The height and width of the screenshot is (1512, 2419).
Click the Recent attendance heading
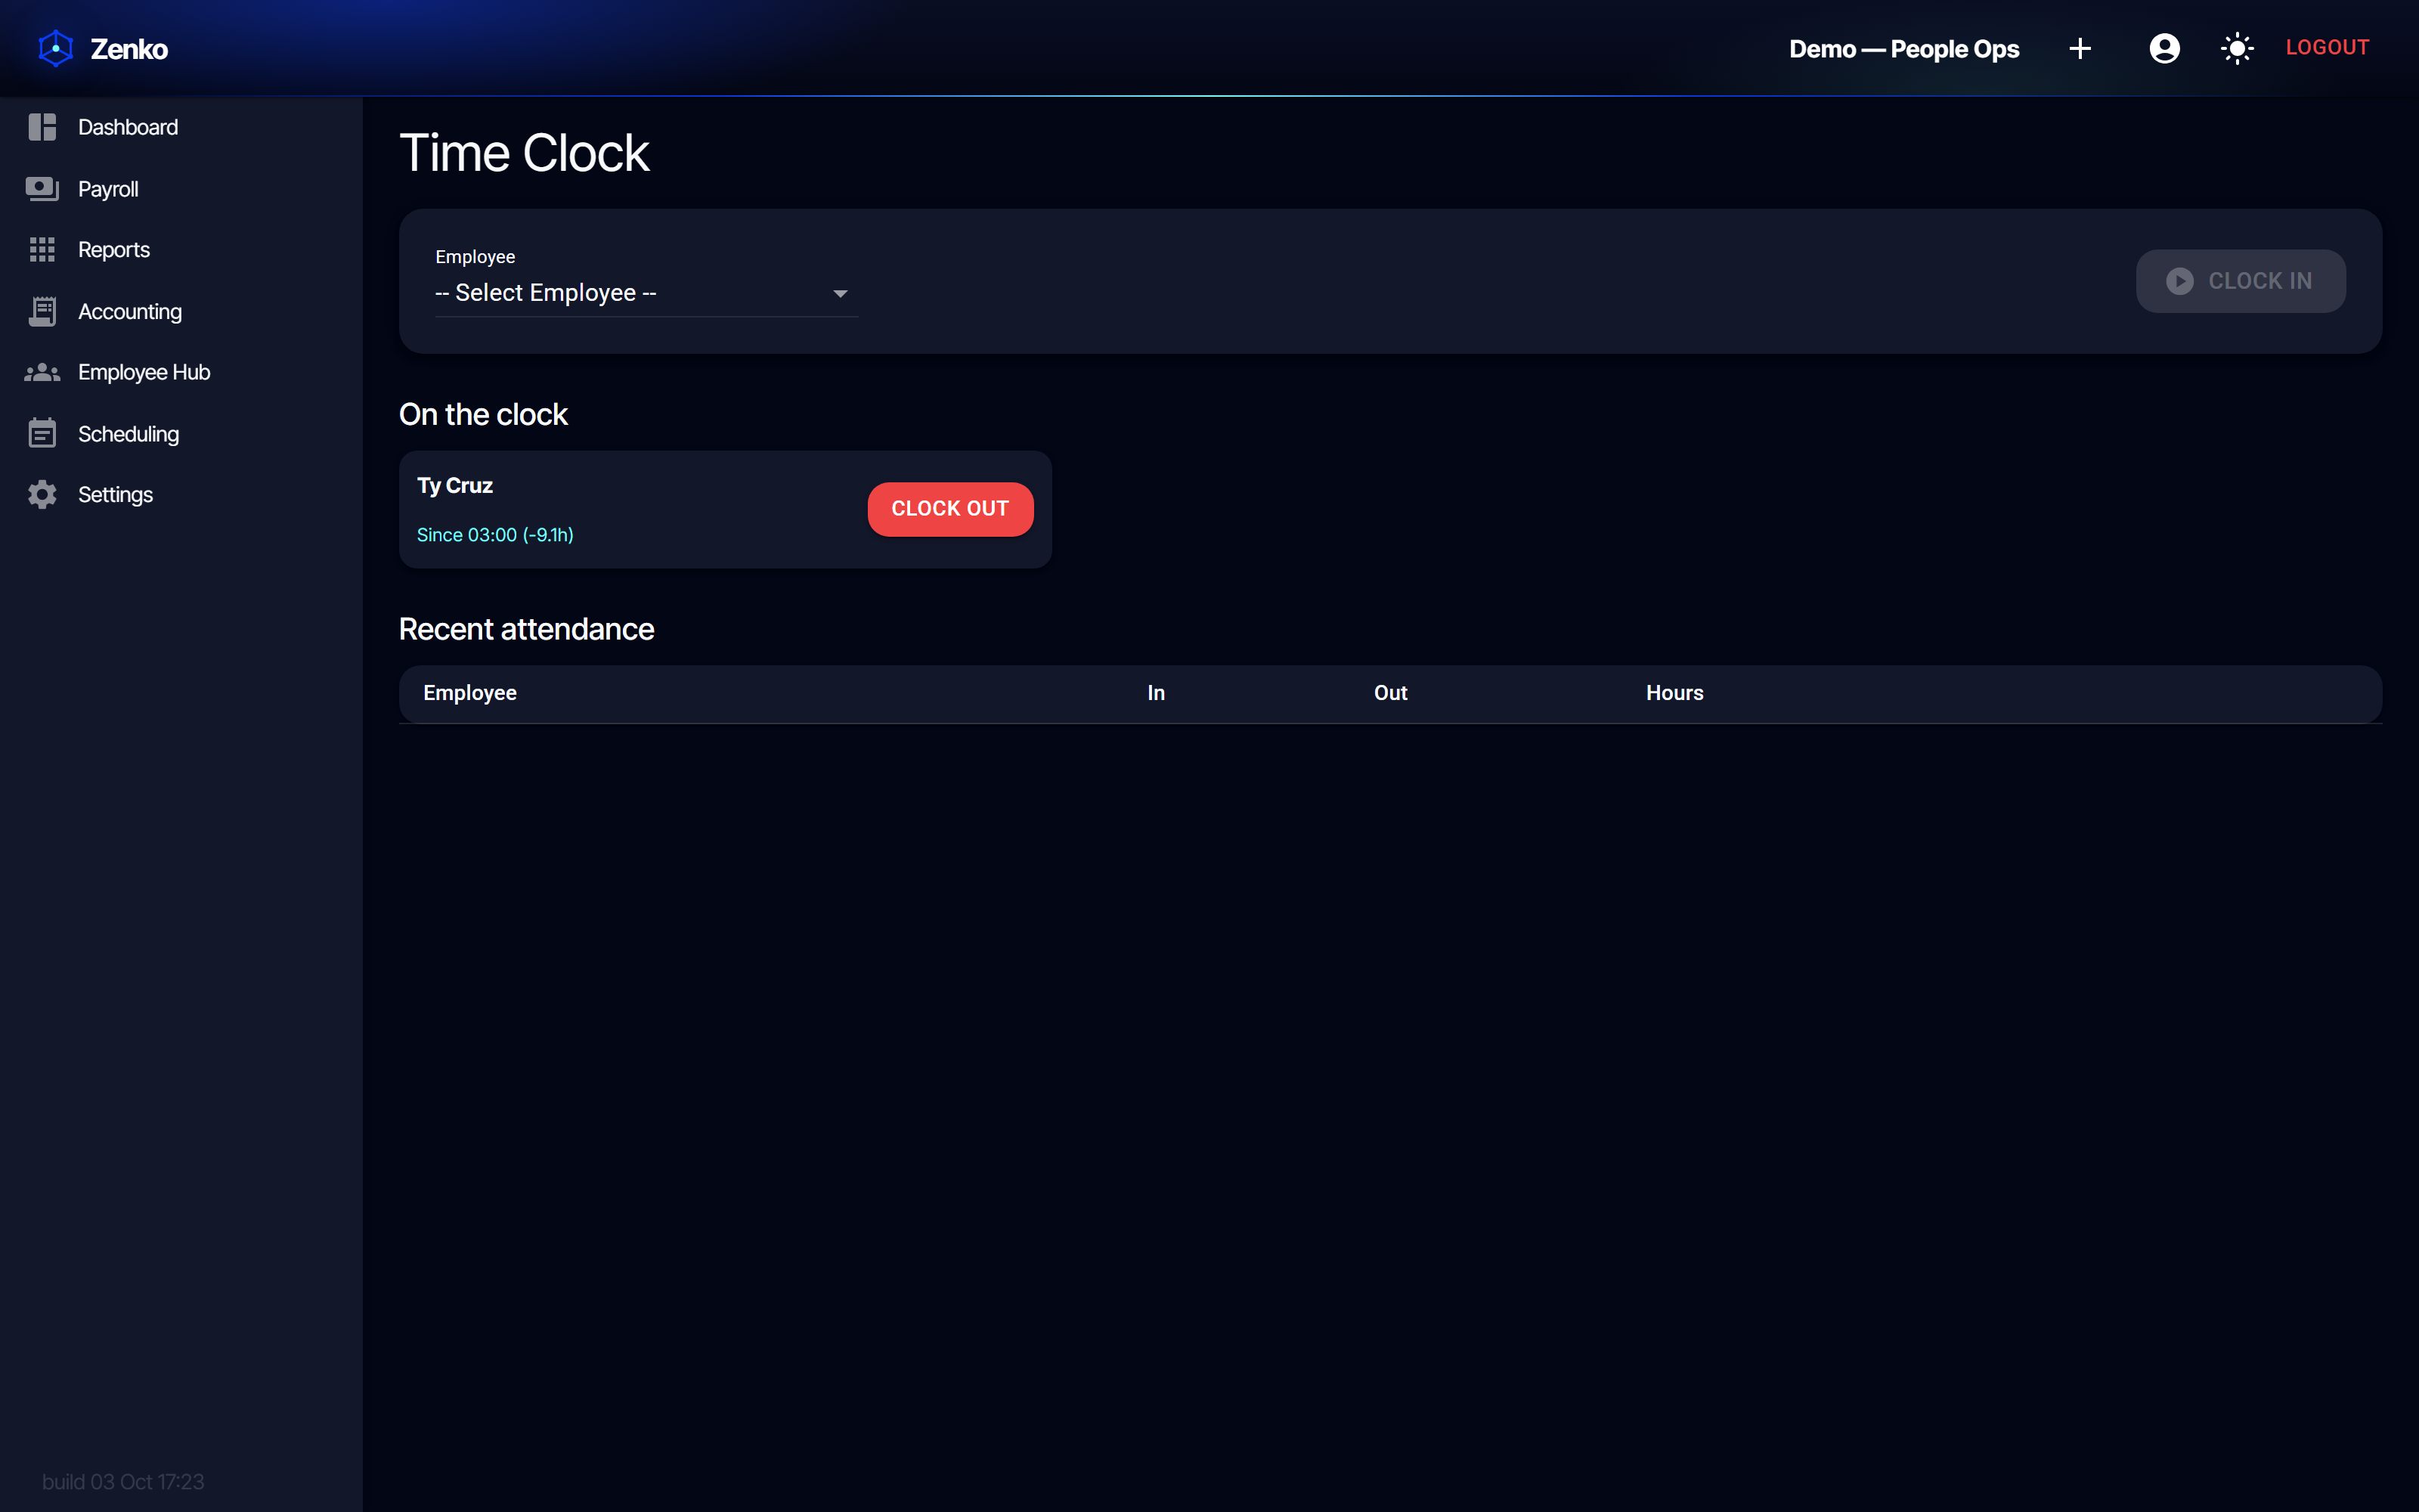(526, 629)
